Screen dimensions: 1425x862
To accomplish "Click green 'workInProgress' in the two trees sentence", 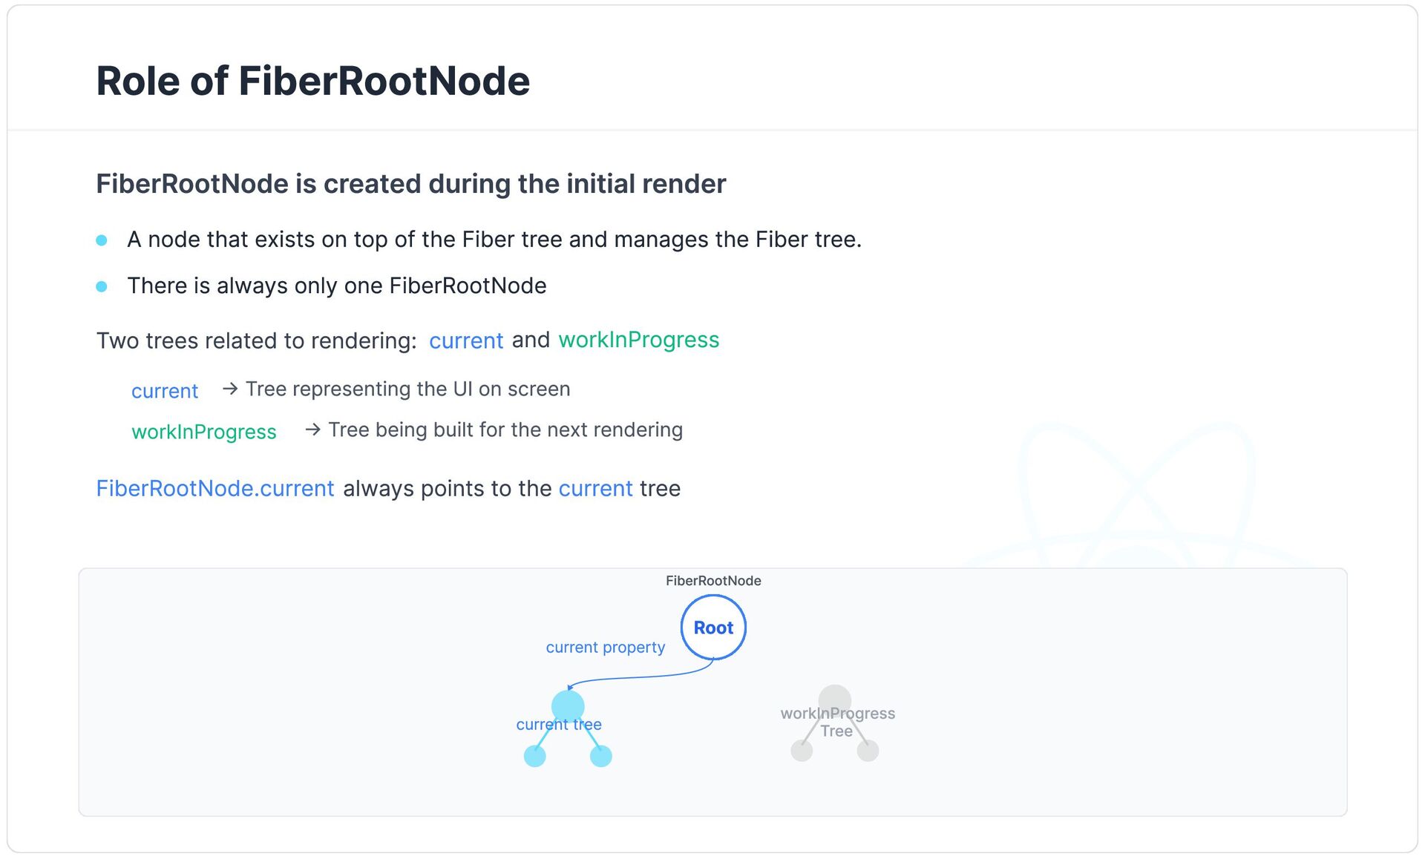I will pyautogui.click(x=639, y=340).
